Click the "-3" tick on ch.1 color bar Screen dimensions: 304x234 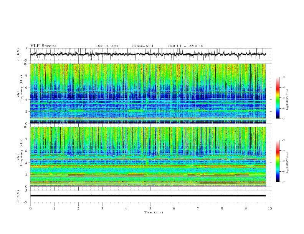pos(283,77)
